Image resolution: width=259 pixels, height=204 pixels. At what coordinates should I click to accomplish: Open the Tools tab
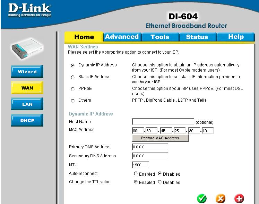tap(160, 37)
